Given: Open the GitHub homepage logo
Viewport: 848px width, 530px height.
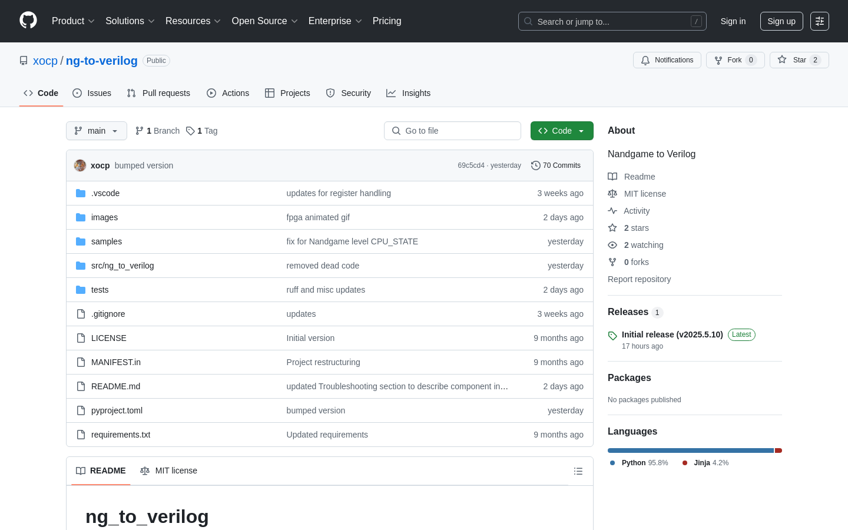Looking at the screenshot, I should click(28, 21).
